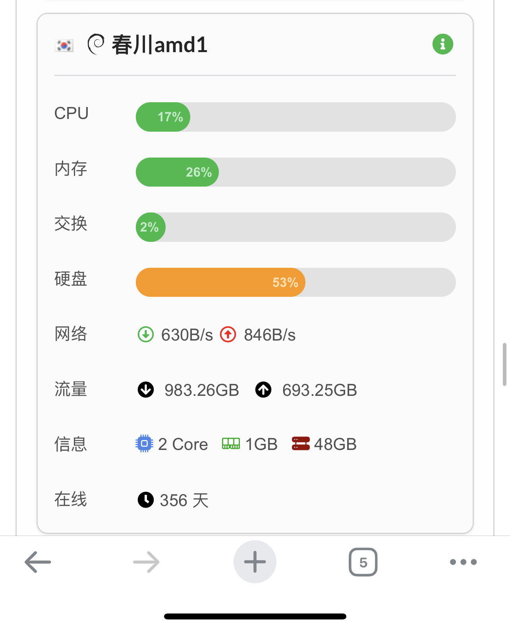
Task: Click the Debian swirl logo icon
Action: [x=96, y=44]
